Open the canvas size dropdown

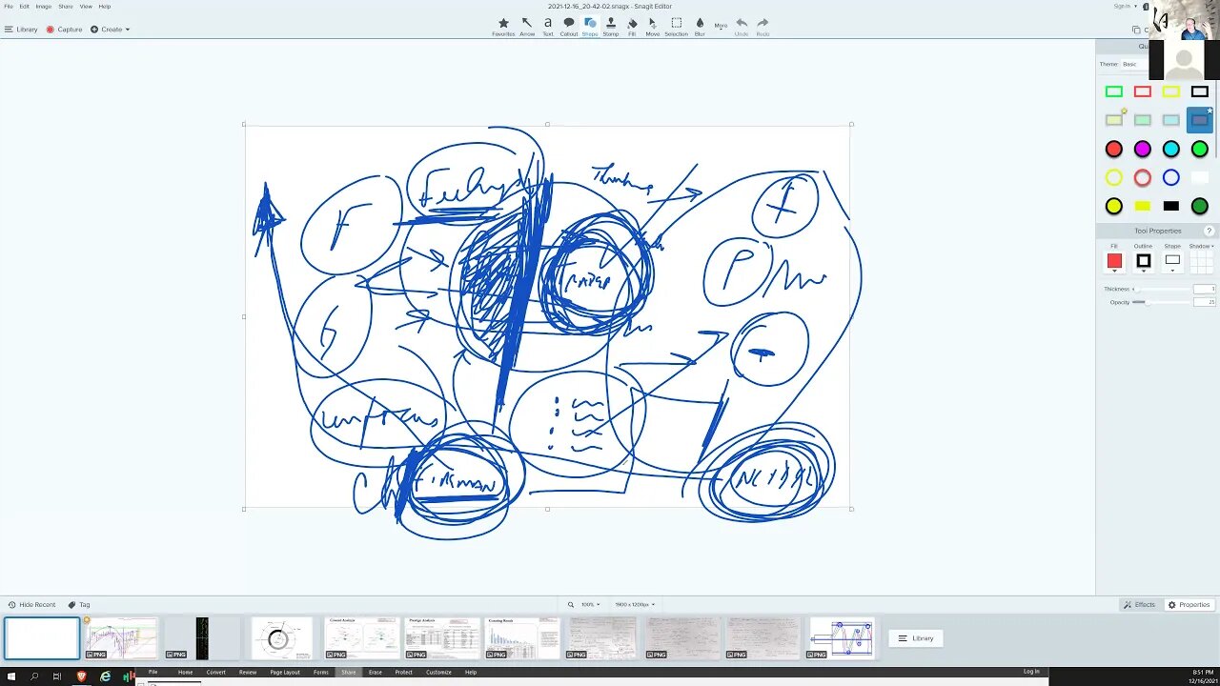click(635, 605)
